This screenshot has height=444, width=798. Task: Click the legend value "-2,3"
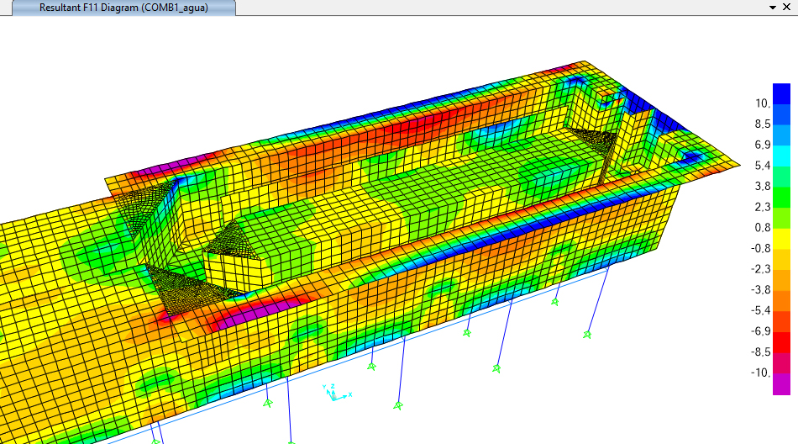click(761, 269)
